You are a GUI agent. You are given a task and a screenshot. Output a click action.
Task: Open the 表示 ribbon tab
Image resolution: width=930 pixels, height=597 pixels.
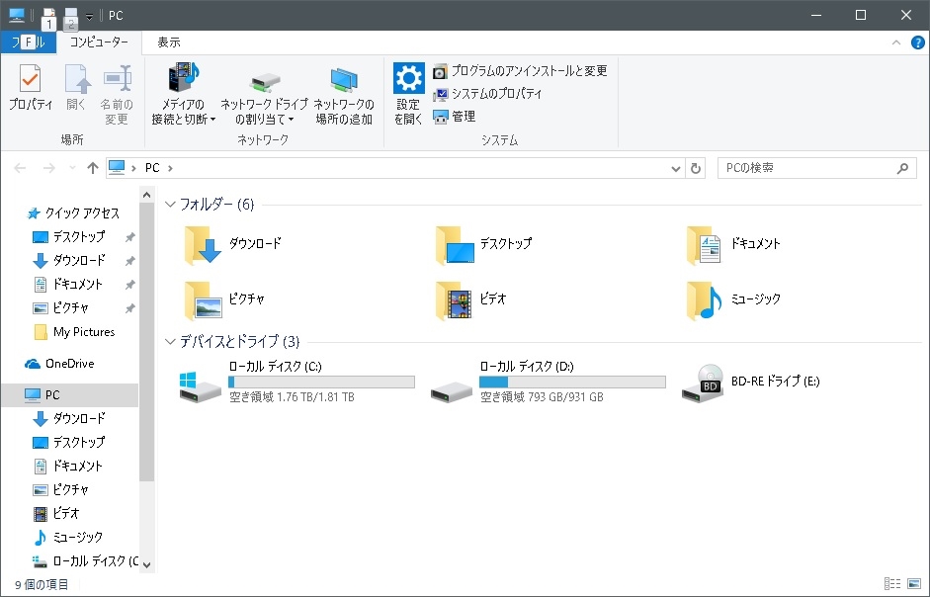pyautogui.click(x=169, y=43)
